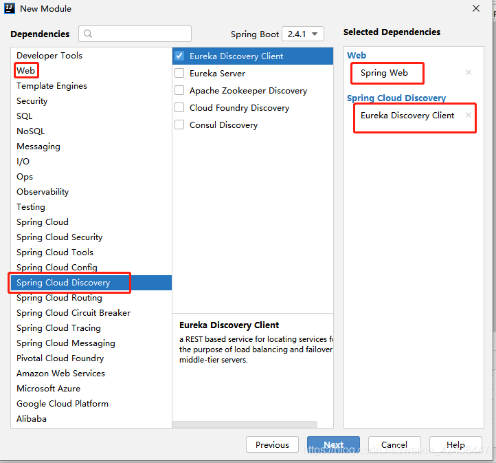Screen dimensions: 496x463
Task: Focus the Dependencies search field
Action: pos(135,34)
